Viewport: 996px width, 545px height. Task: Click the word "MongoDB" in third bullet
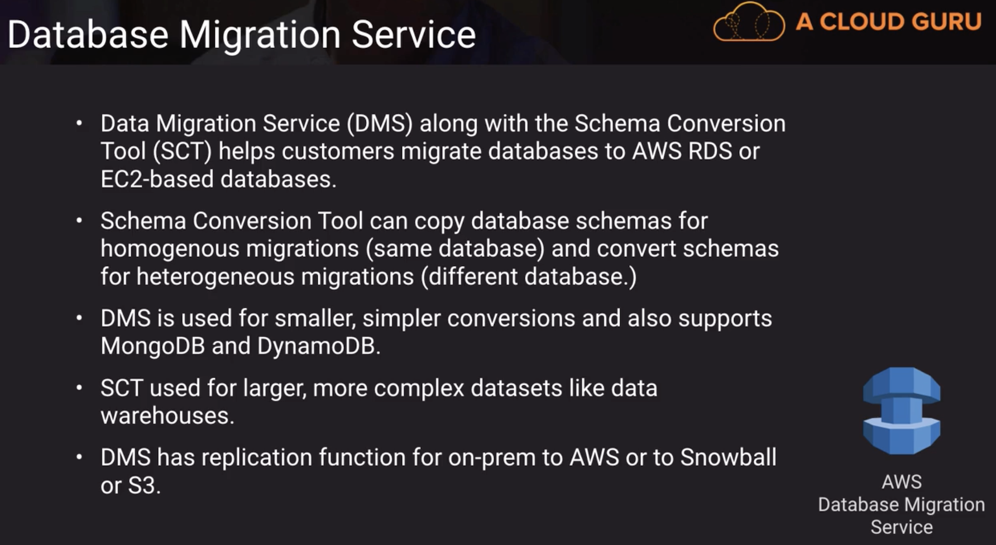point(152,346)
